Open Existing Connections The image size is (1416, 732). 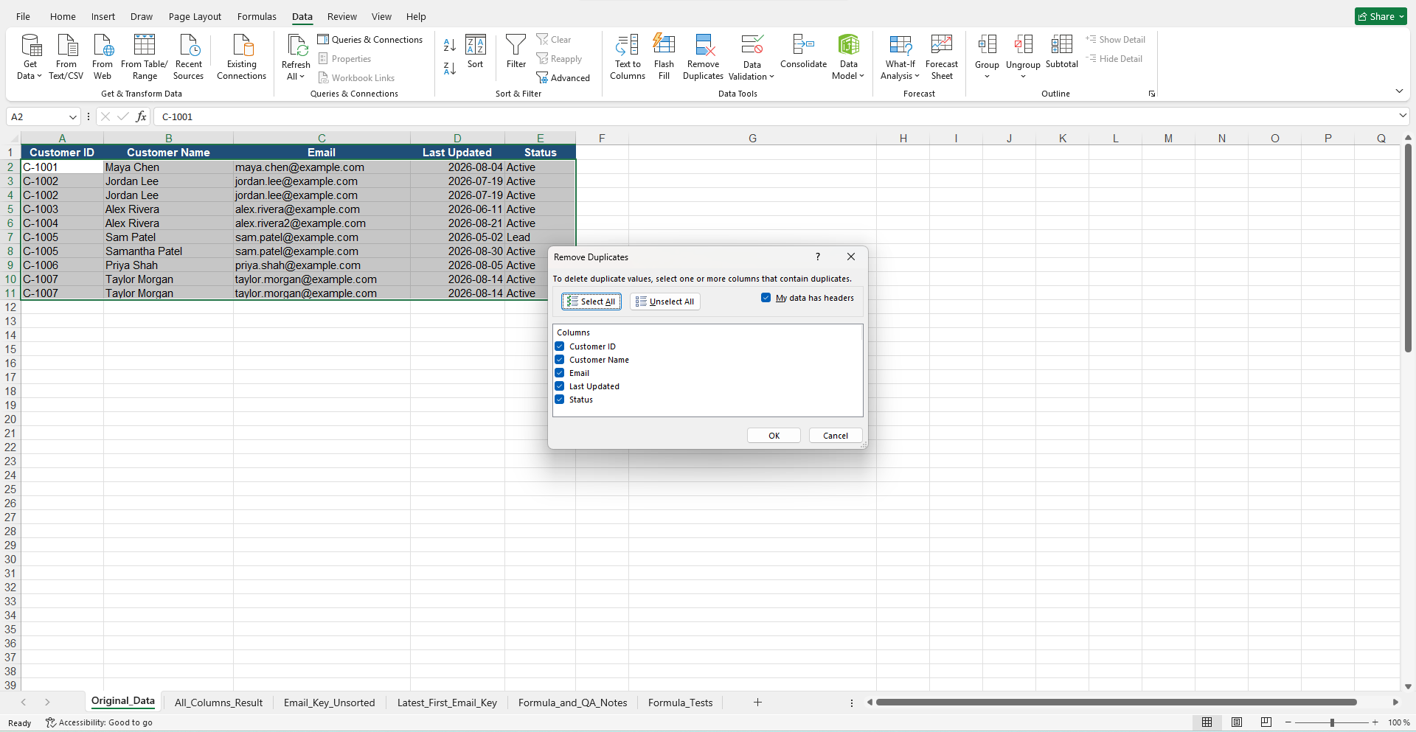pos(242,57)
